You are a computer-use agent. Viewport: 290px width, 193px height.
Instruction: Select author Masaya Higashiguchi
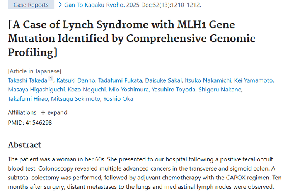(36, 90)
